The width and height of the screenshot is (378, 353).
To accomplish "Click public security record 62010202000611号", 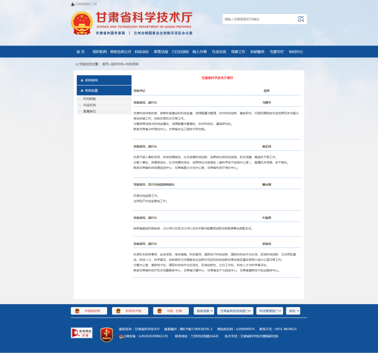I will (x=153, y=336).
